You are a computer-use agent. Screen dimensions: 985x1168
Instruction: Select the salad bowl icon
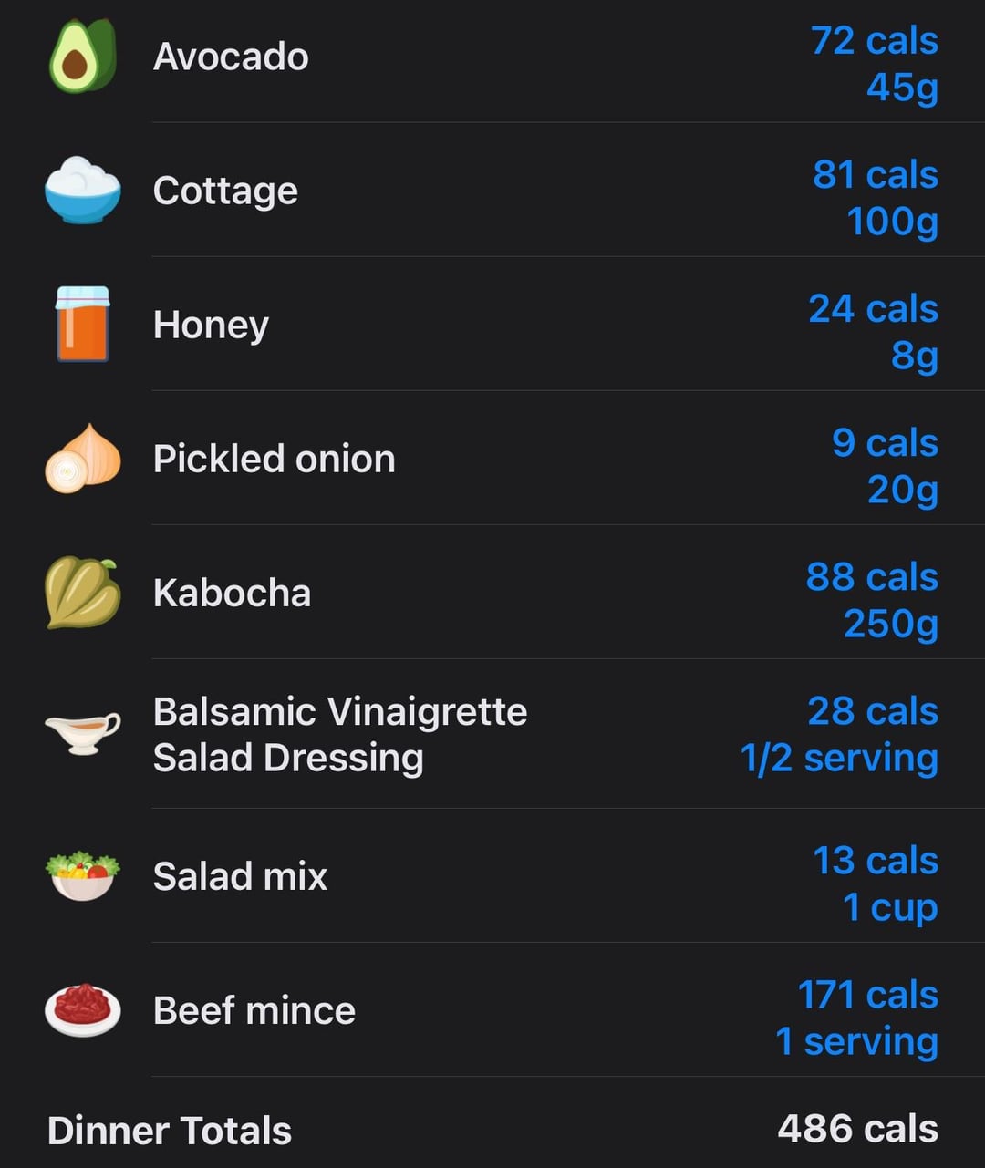point(83,875)
